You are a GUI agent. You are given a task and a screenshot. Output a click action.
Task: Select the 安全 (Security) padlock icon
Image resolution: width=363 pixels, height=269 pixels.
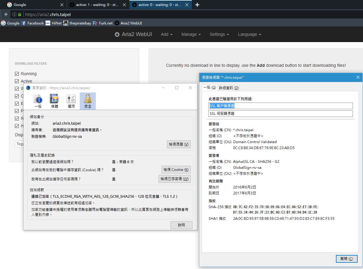(x=88, y=101)
